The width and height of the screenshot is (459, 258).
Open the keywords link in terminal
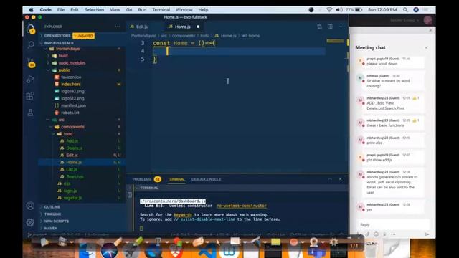pyautogui.click(x=183, y=215)
